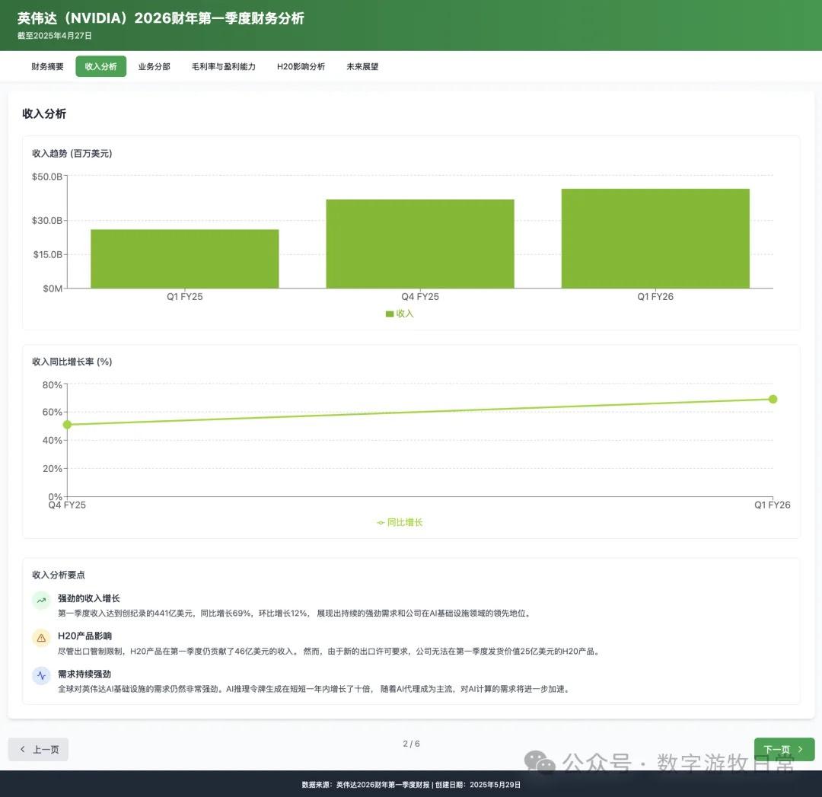822x797 pixels.
Task: Open the 财务摘要 tab
Action: 47,67
